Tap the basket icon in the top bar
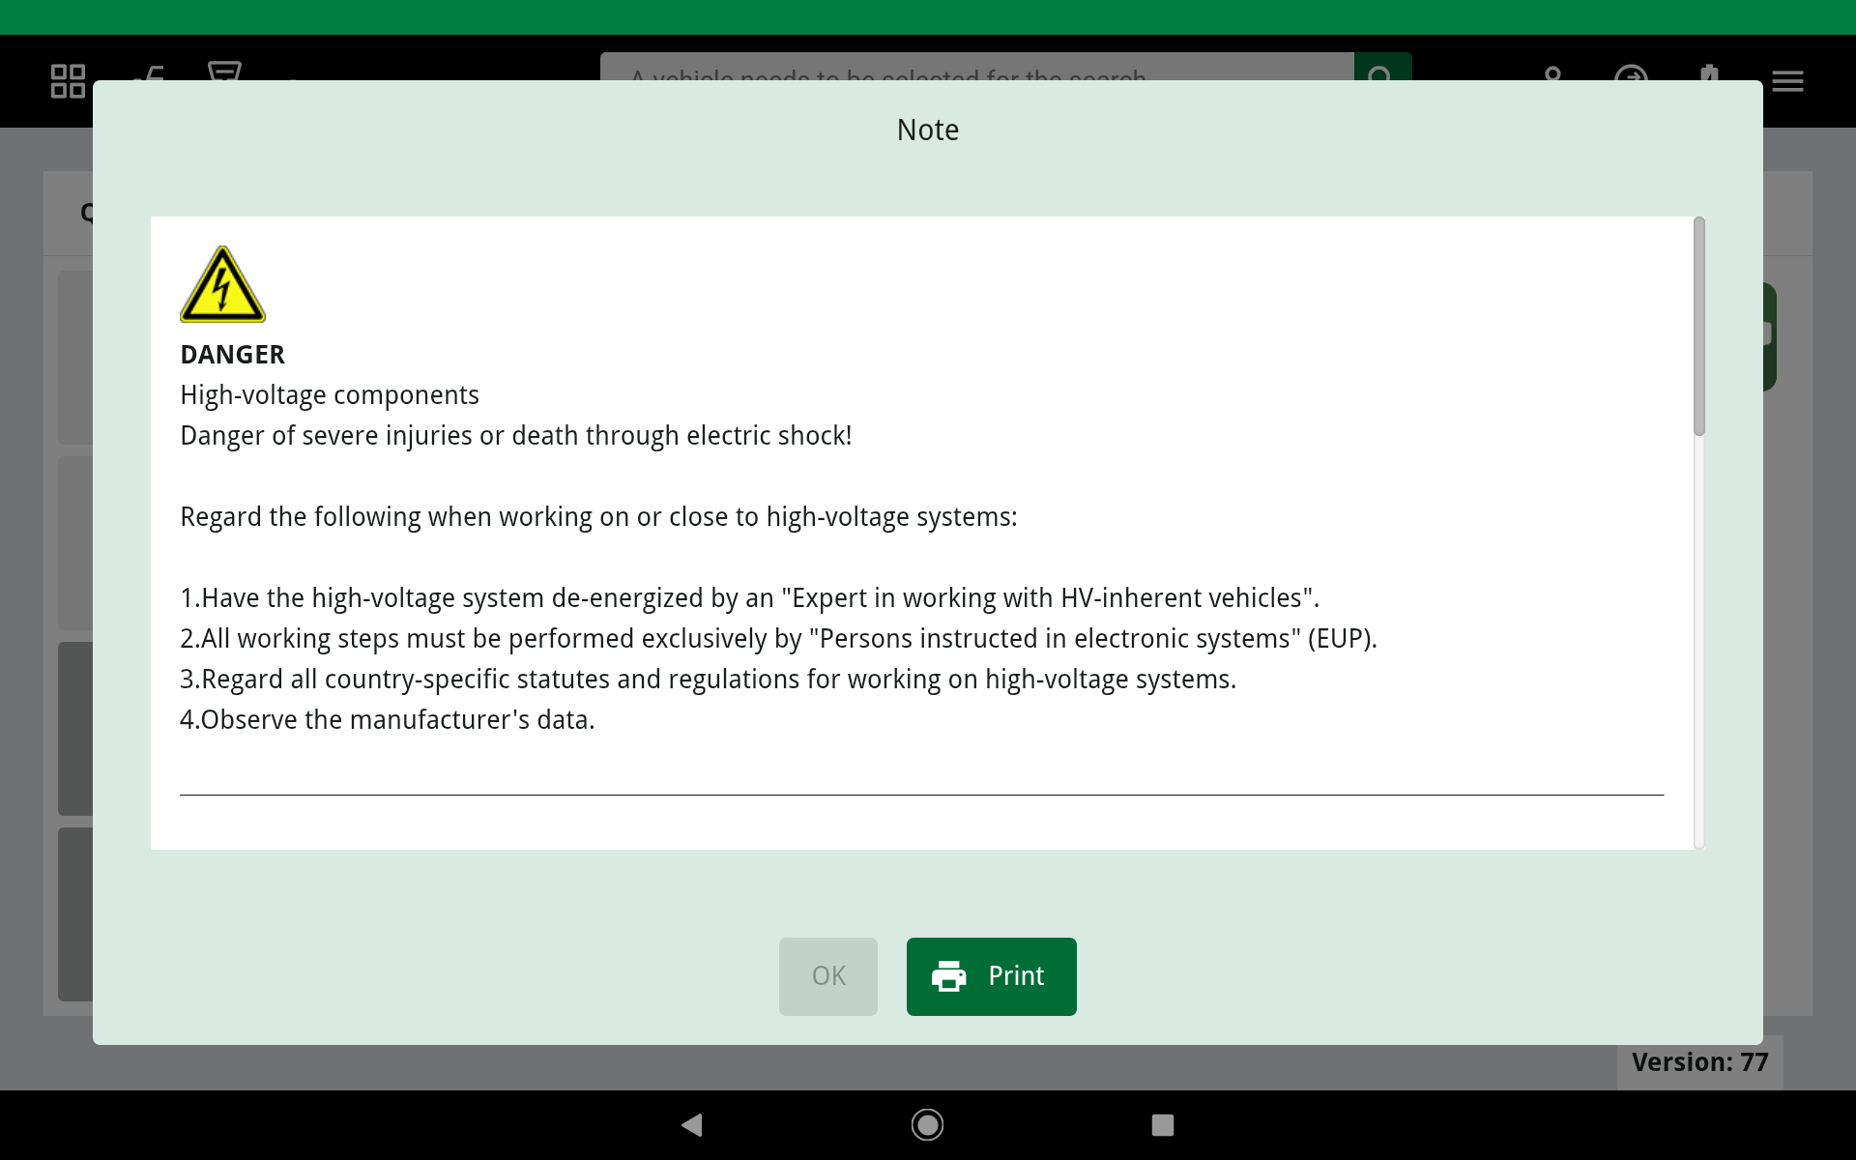This screenshot has width=1856, height=1160. pyautogui.click(x=224, y=71)
